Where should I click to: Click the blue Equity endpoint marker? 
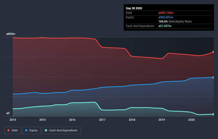coord(213,77)
